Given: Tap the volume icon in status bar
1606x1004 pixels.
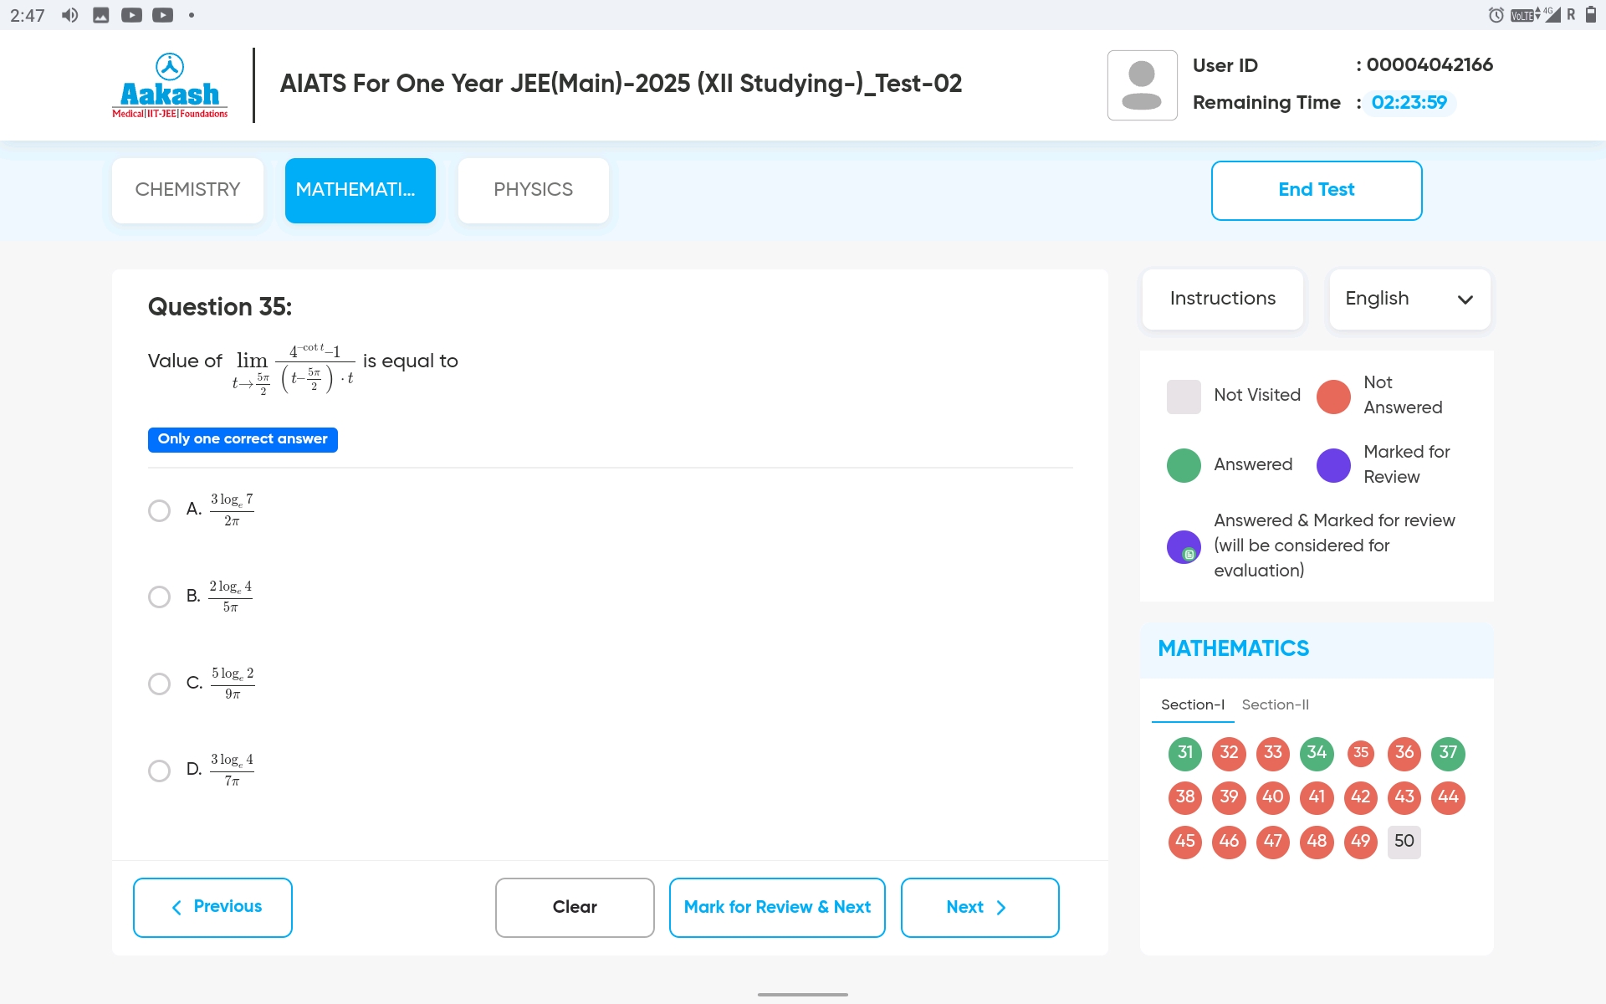Looking at the screenshot, I should click(x=69, y=15).
